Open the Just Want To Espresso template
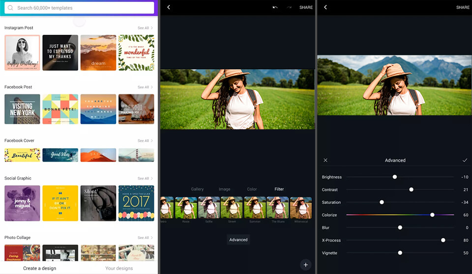472x274 pixels. point(60,53)
